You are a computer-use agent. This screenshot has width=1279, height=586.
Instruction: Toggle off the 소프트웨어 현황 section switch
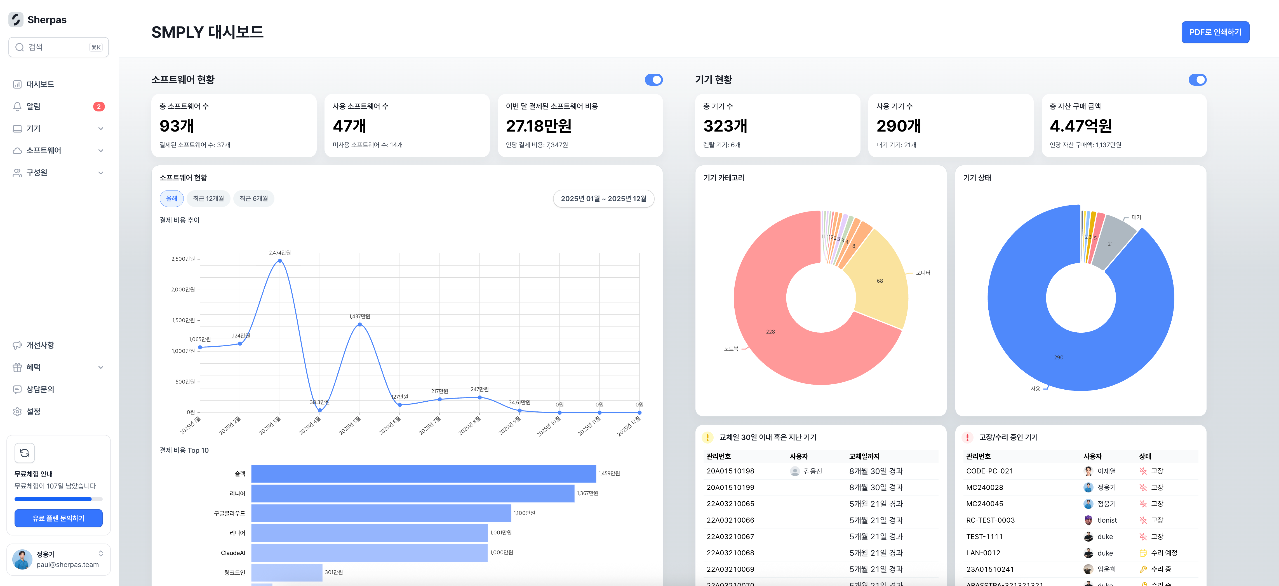653,80
